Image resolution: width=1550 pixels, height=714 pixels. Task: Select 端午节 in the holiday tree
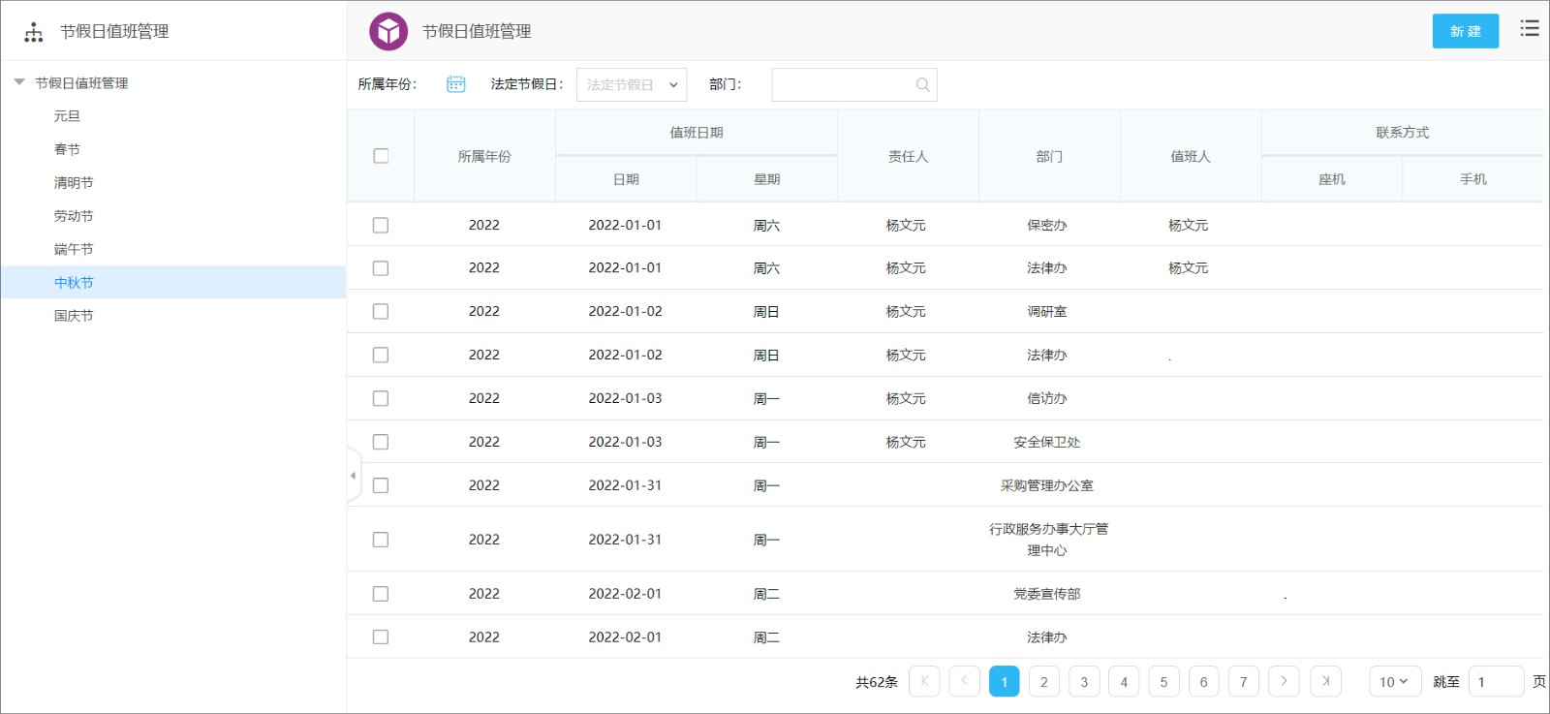coord(74,249)
